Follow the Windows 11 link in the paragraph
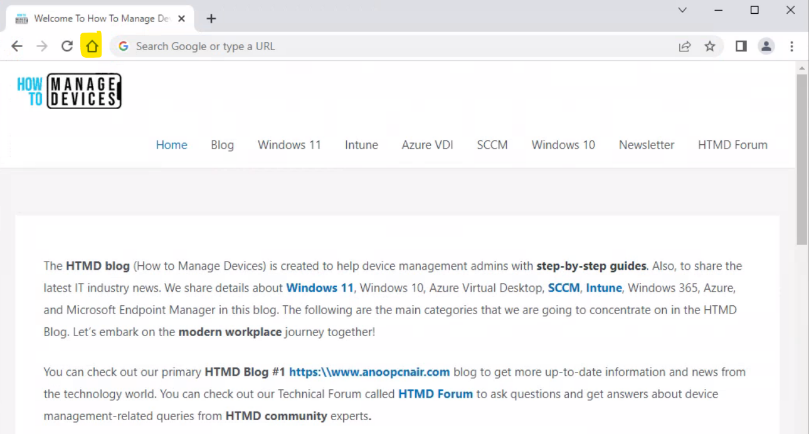Screen dimensions: 809x434 (320, 288)
